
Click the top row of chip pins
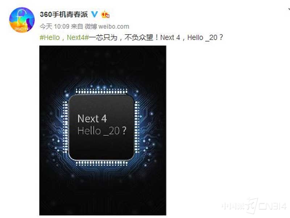[x=101, y=92]
